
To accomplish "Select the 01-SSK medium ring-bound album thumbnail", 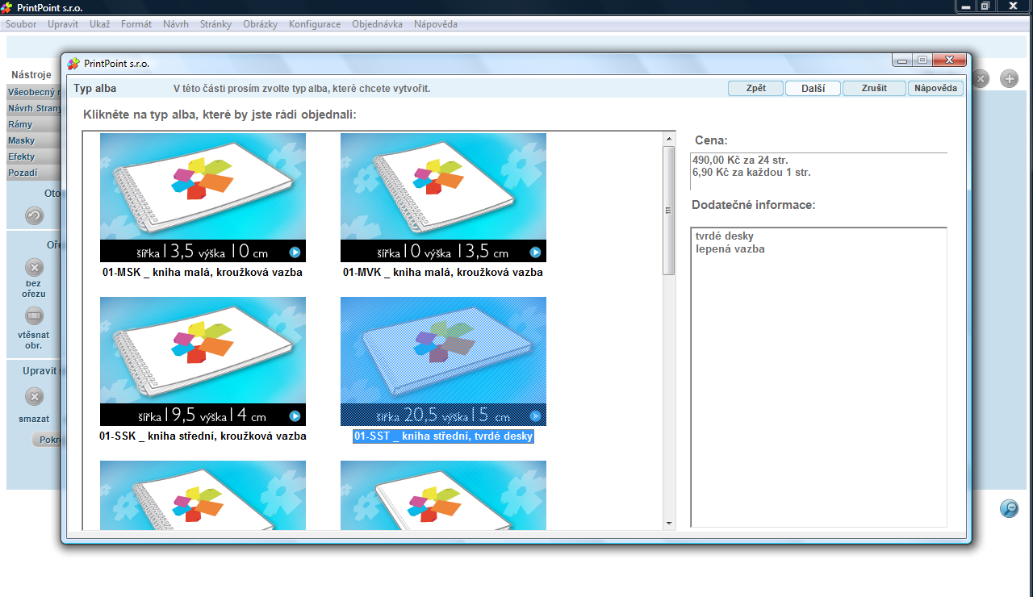I will point(203,361).
